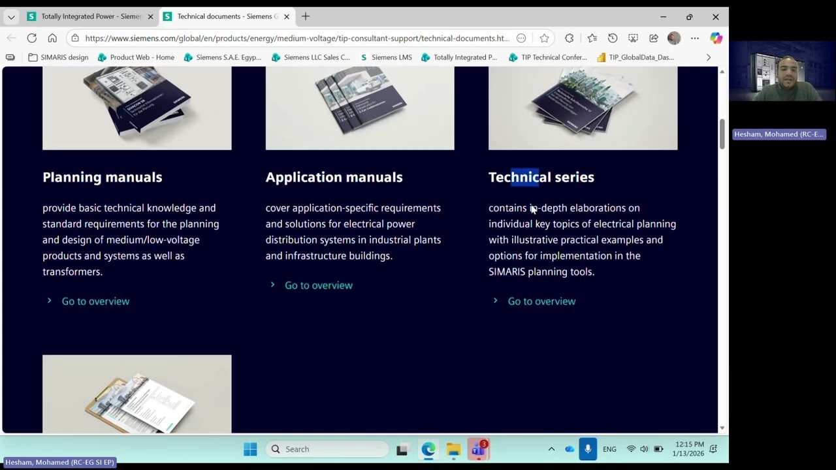Open Totally Integrated P... bookmark
The width and height of the screenshot is (836, 470).
459,57
